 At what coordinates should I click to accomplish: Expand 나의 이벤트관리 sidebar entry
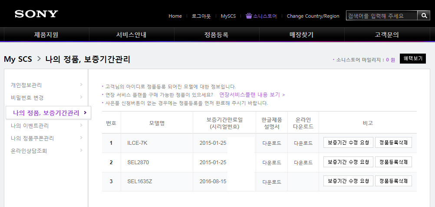pos(30,126)
